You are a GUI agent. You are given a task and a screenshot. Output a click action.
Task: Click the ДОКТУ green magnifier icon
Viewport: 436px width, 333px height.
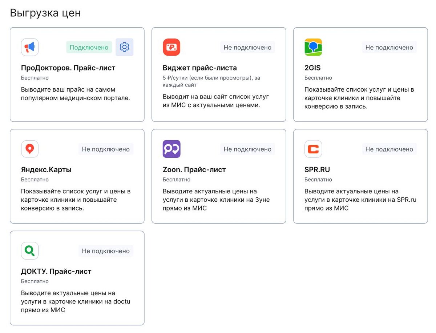click(30, 251)
